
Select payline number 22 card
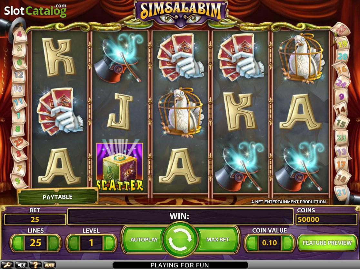tap(341, 29)
